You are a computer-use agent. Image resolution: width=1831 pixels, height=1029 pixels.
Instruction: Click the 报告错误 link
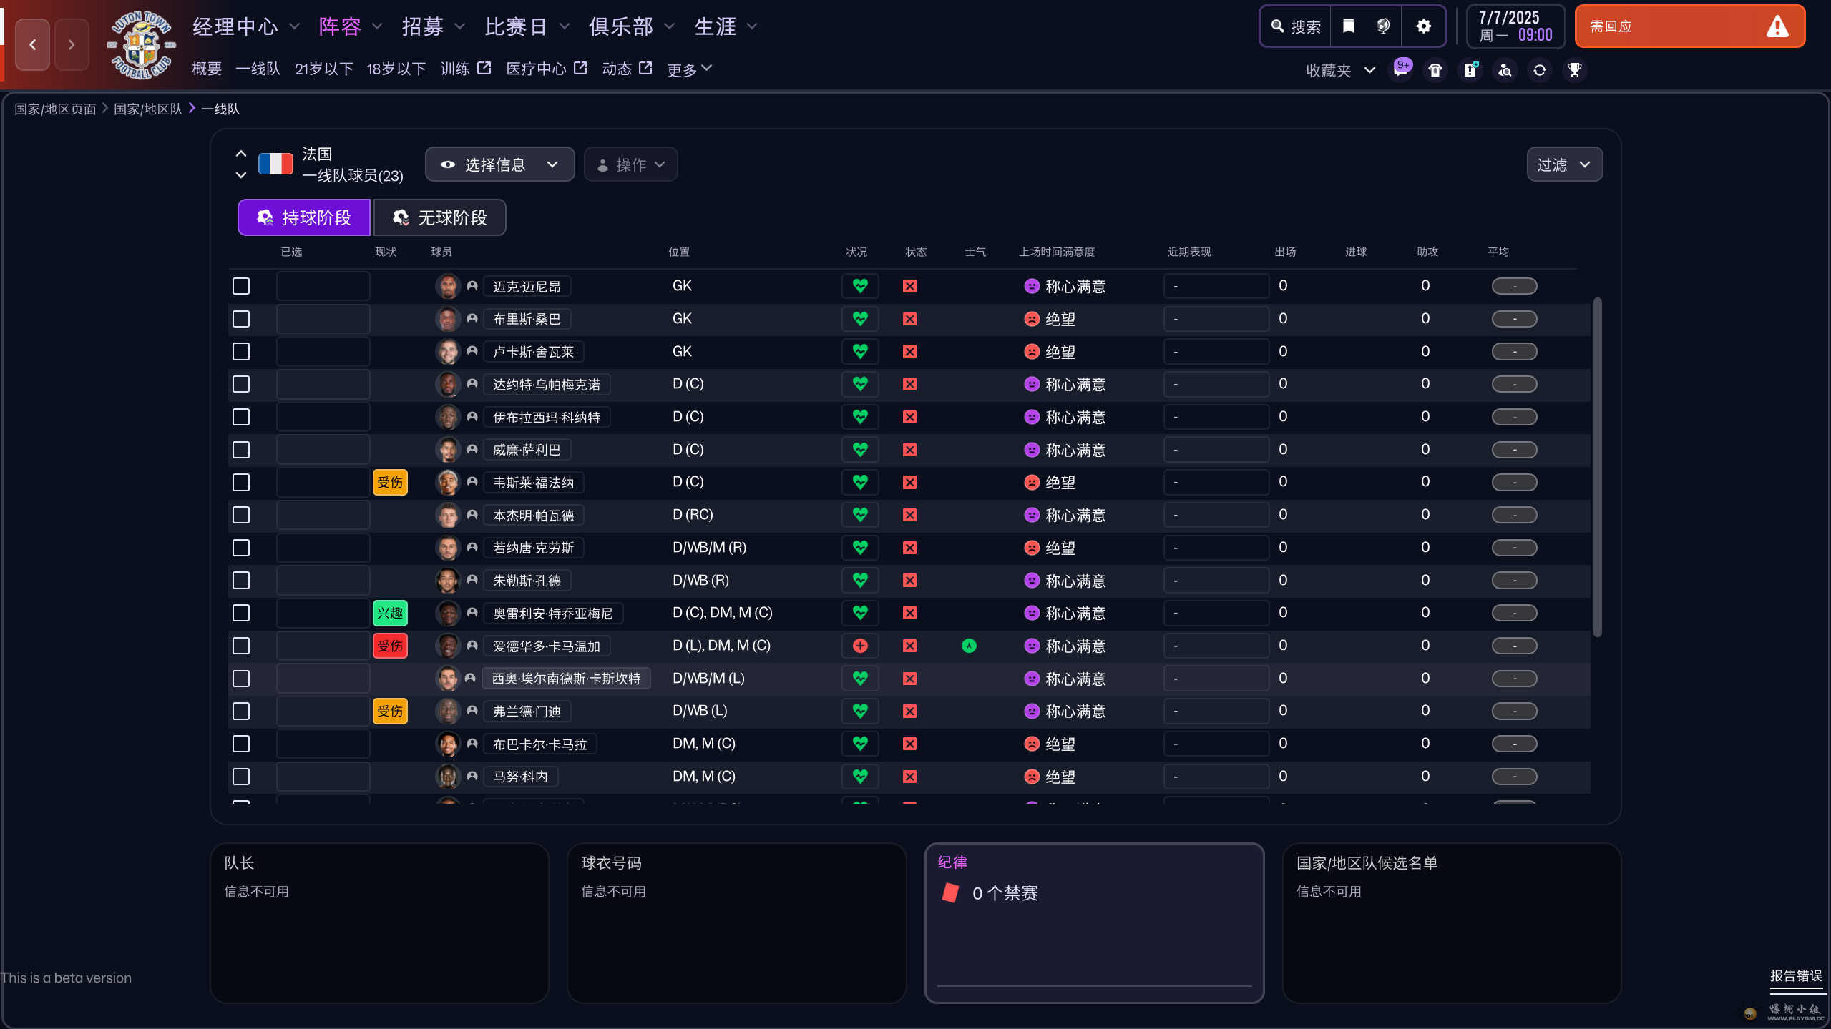click(x=1795, y=976)
